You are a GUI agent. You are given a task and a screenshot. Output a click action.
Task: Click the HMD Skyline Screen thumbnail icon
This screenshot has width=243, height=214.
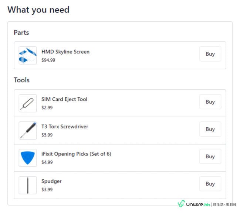coord(28,55)
